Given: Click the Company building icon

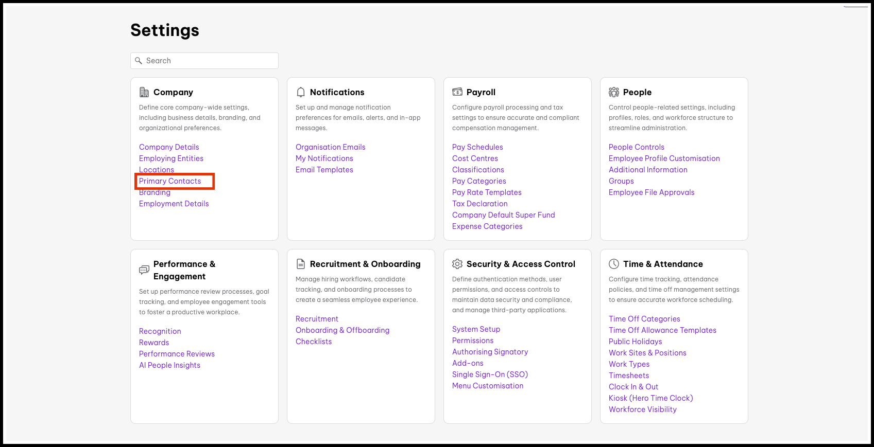Looking at the screenshot, I should 144,92.
